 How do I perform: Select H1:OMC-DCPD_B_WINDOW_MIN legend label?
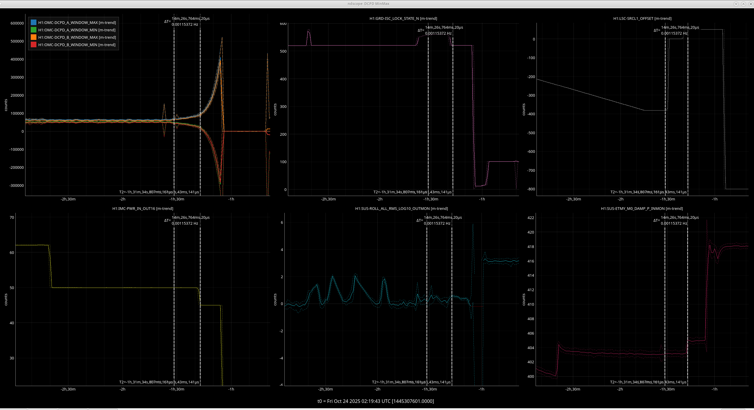click(77, 45)
